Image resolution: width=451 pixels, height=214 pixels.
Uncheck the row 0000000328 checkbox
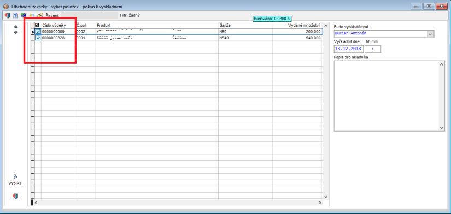tap(38, 38)
